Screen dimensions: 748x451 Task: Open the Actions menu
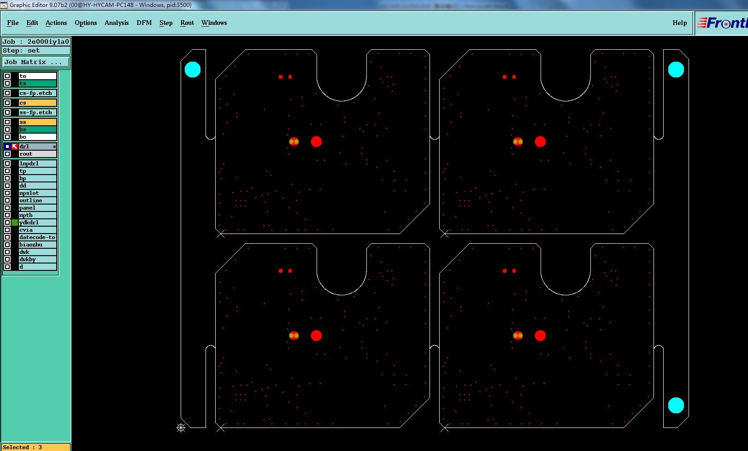(56, 23)
